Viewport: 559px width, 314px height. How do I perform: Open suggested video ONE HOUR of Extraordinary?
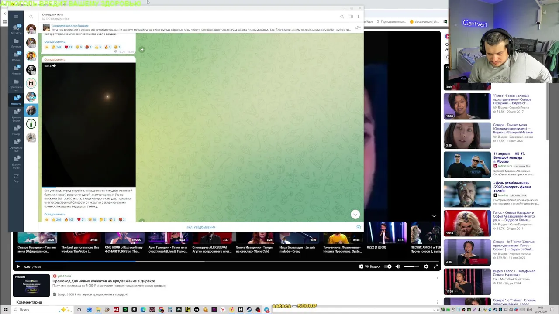click(124, 243)
